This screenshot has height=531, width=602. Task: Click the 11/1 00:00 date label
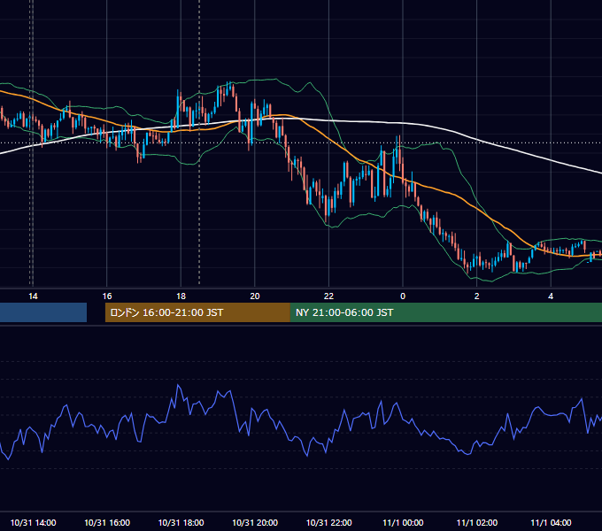[x=403, y=522]
